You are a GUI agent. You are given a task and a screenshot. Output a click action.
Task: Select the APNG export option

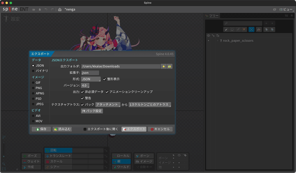pos(33,93)
